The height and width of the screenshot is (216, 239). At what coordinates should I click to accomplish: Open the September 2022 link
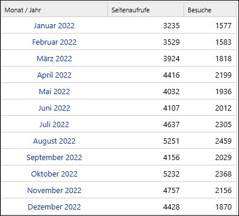click(54, 157)
